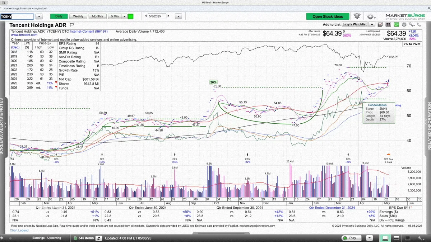Flag Tencent Holdings ADR with the flag icon
The height and width of the screenshot is (242, 431).
[x=72, y=25]
